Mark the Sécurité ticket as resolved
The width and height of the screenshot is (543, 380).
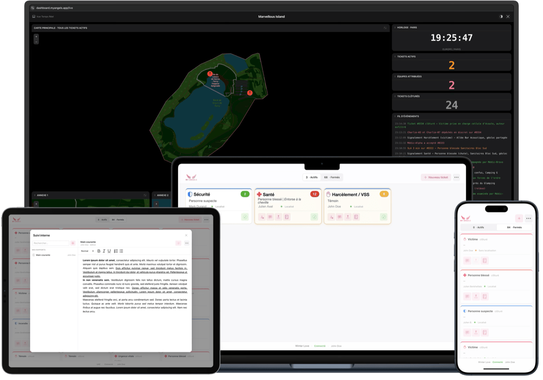245,217
